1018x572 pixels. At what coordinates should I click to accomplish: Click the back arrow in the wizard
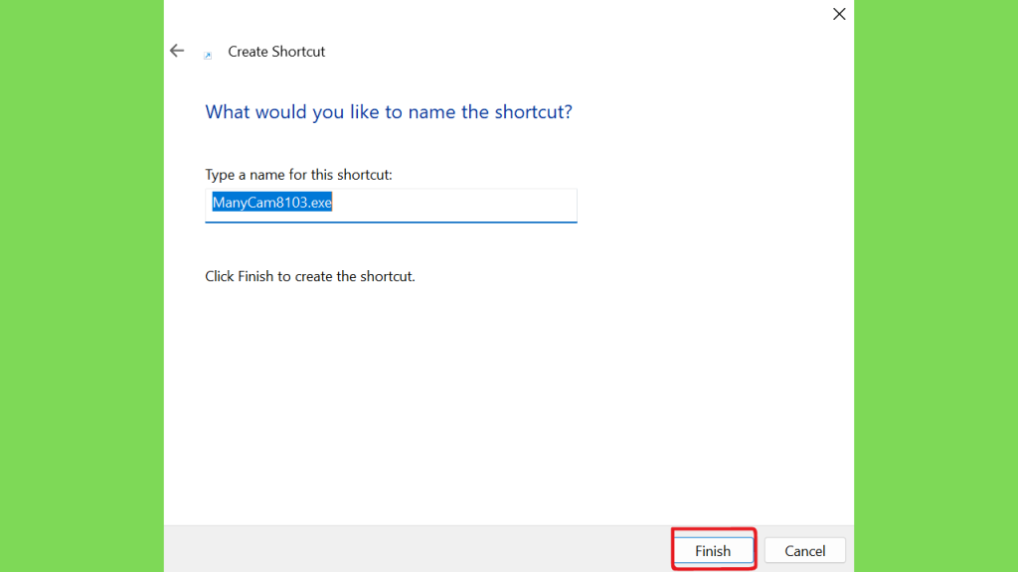click(177, 51)
